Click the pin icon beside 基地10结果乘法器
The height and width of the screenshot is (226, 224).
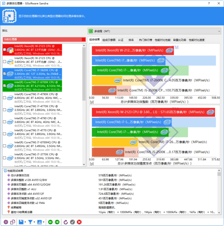pyautogui.click(x=9, y=212)
